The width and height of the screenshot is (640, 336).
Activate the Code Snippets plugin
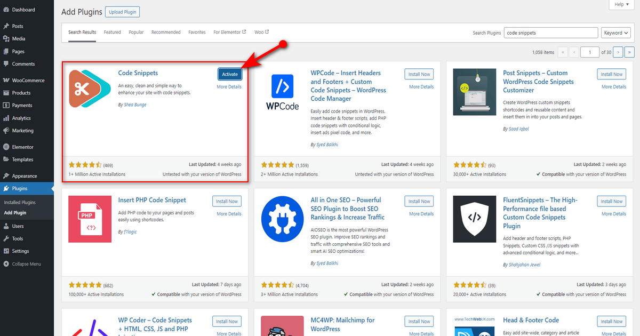point(230,74)
